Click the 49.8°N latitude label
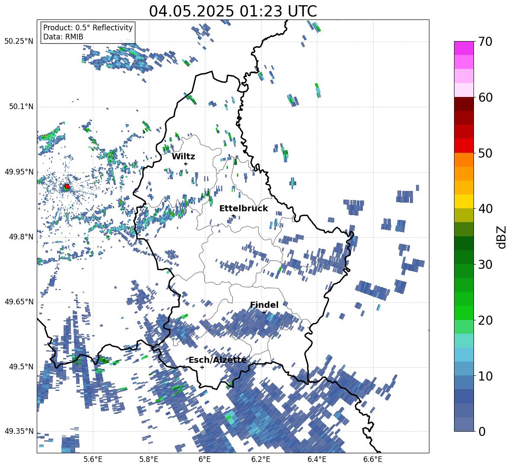Screen dimensions: 512x468 click(x=21, y=237)
